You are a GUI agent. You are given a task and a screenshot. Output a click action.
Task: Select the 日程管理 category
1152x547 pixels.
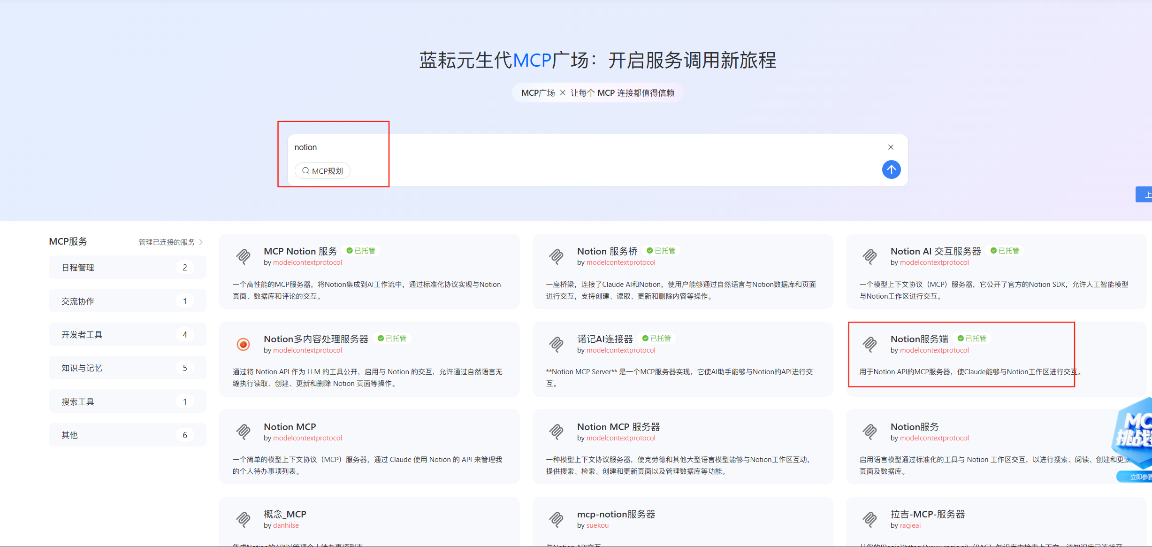(x=128, y=268)
